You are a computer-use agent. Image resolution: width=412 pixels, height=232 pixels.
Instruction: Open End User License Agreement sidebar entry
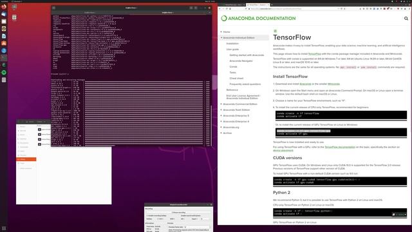click(x=243, y=97)
